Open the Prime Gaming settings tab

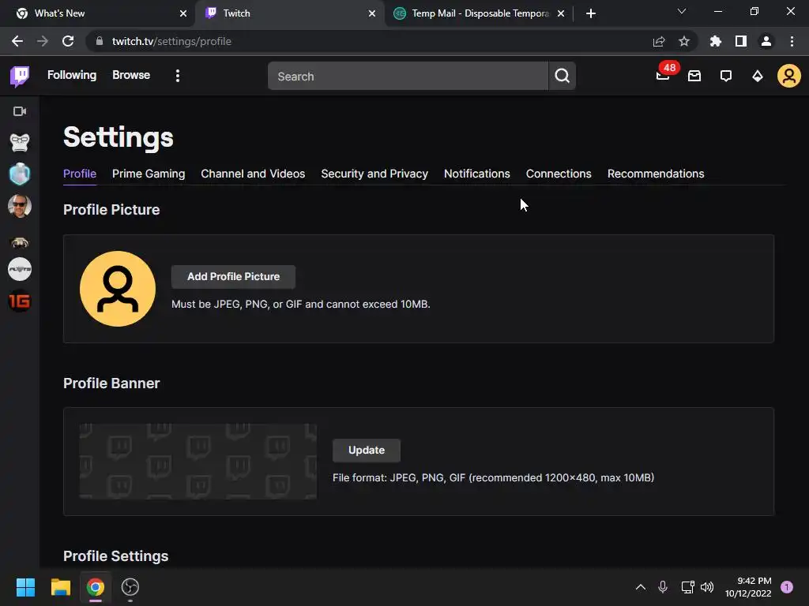click(x=149, y=174)
